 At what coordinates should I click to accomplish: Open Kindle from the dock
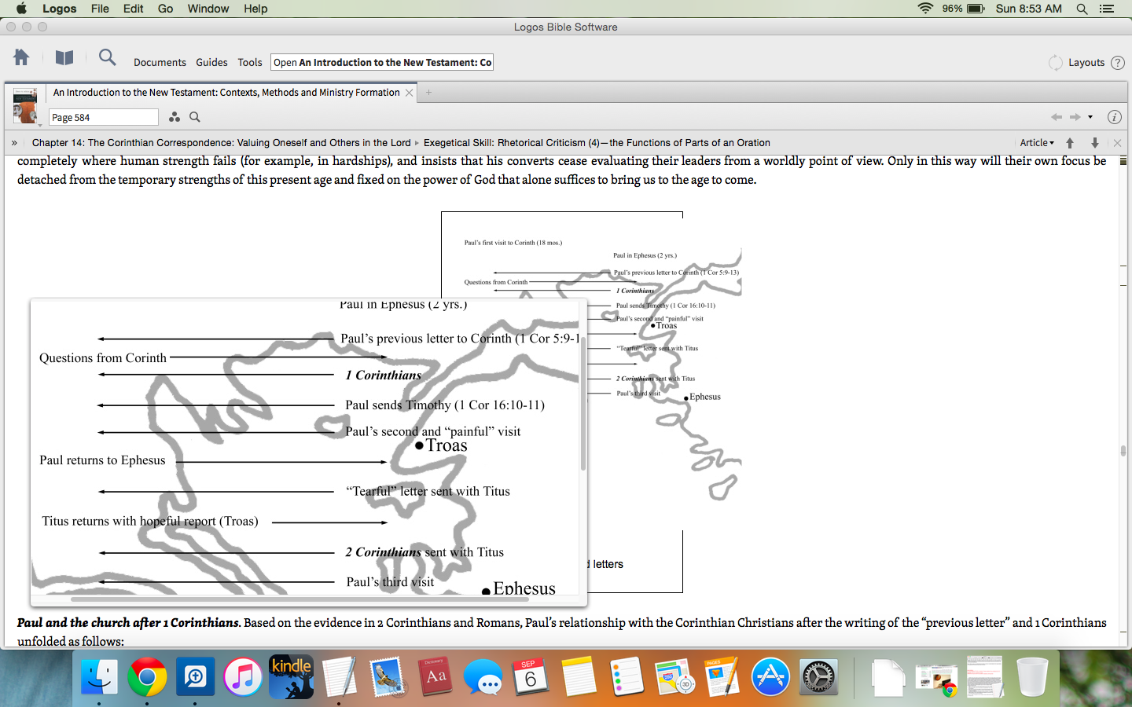tap(291, 676)
